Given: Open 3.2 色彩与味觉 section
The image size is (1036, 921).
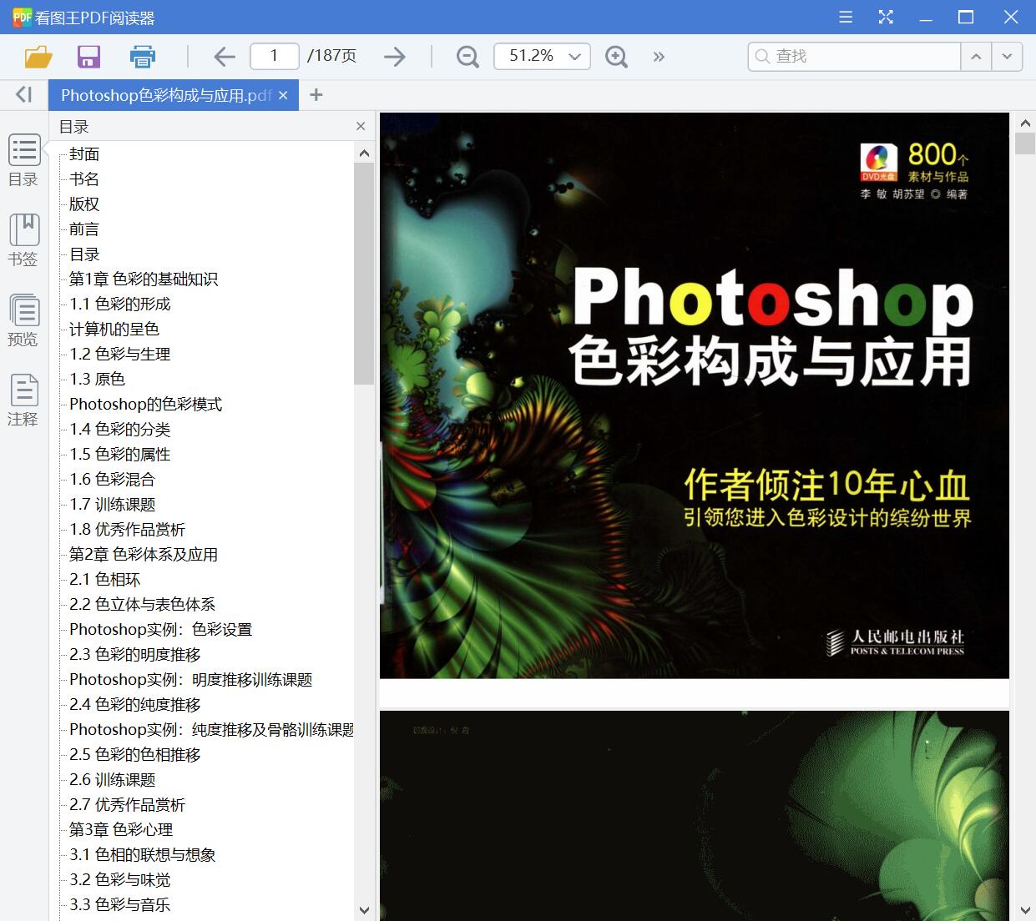Looking at the screenshot, I should (x=120, y=879).
